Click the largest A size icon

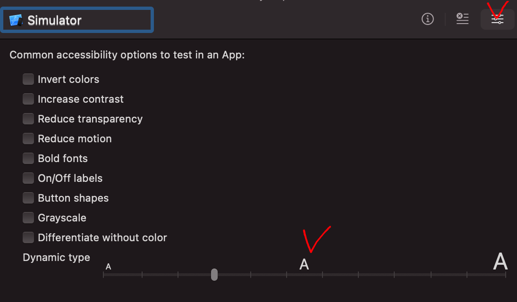500,261
